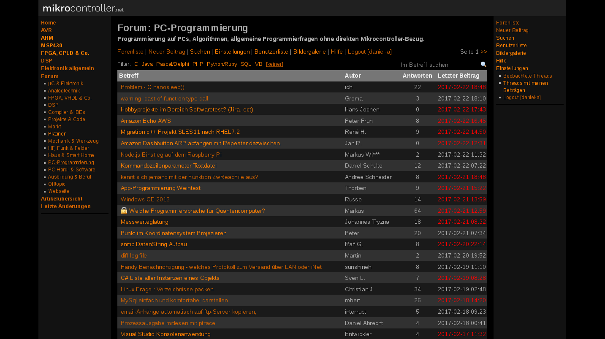The image size is (605, 339).
Task: Open thread 'Visual Studio Konsolenanwendung'
Action: (165, 334)
